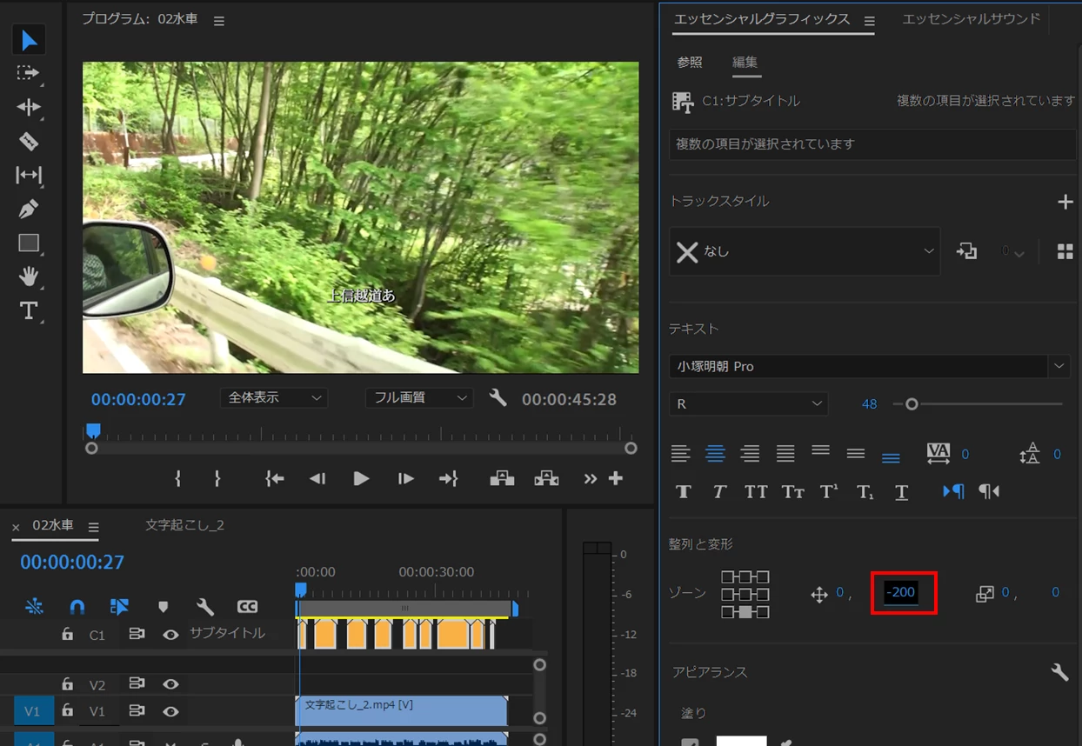Viewport: 1082px width, 746px height.
Task: Toggle lock on C1 subtitle track
Action: 67,635
